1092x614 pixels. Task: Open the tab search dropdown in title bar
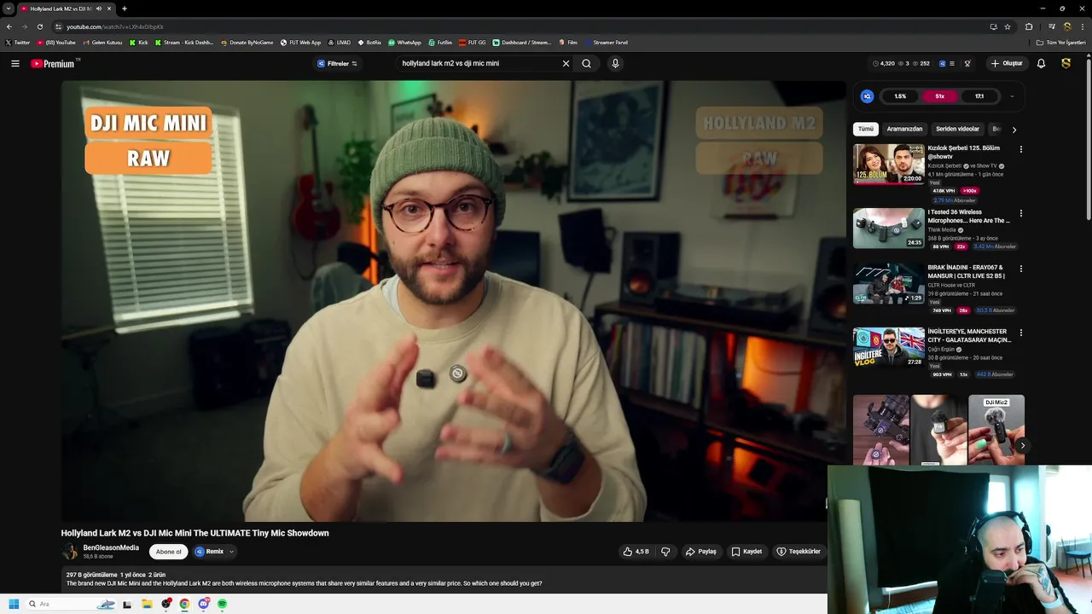coord(9,9)
